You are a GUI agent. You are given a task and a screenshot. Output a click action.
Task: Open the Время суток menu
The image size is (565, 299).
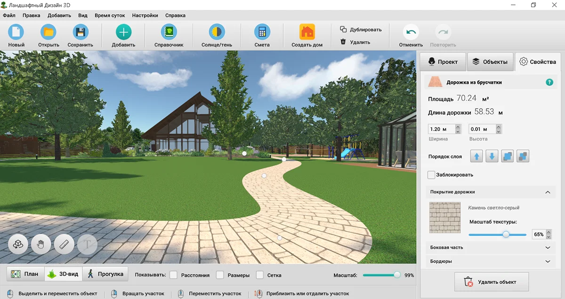tap(109, 15)
